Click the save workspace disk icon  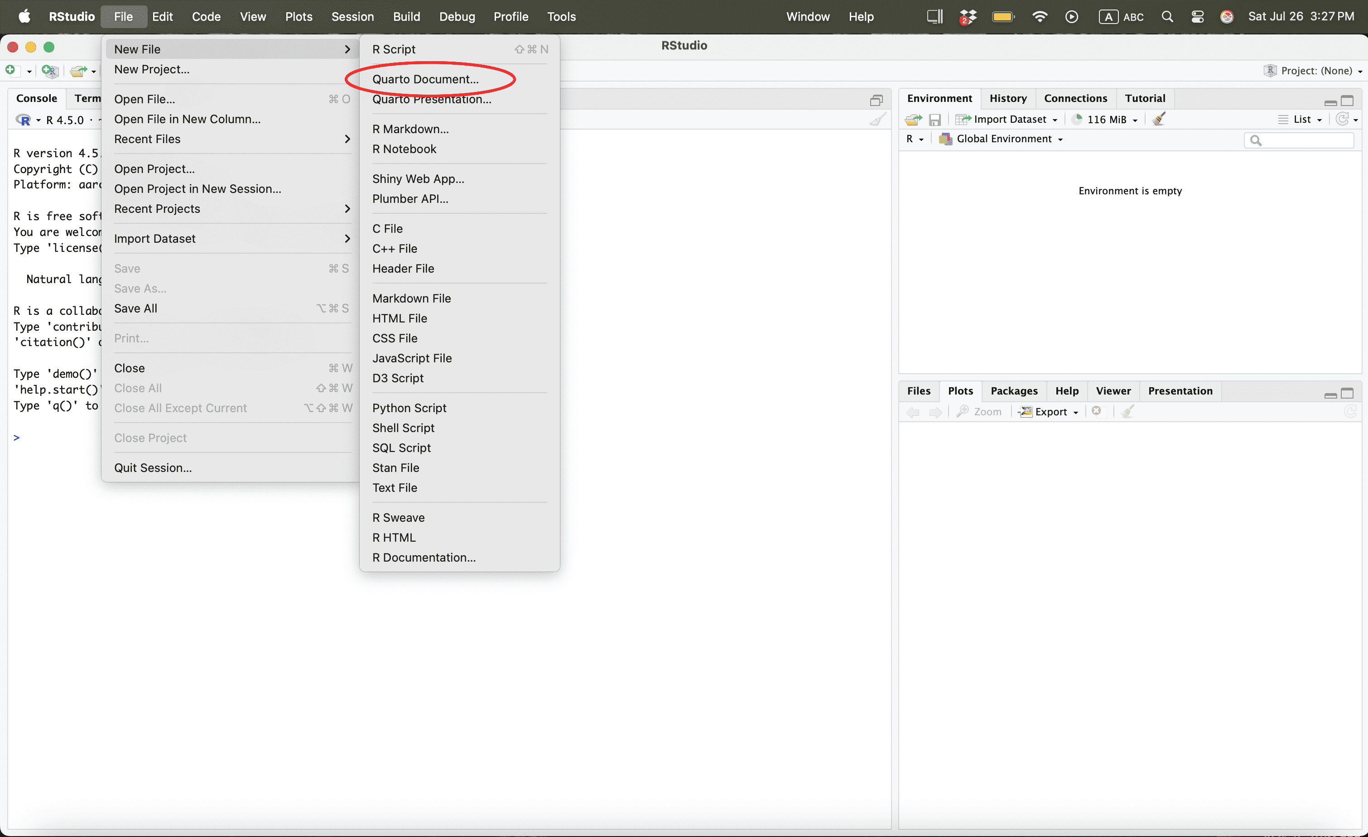pos(935,119)
